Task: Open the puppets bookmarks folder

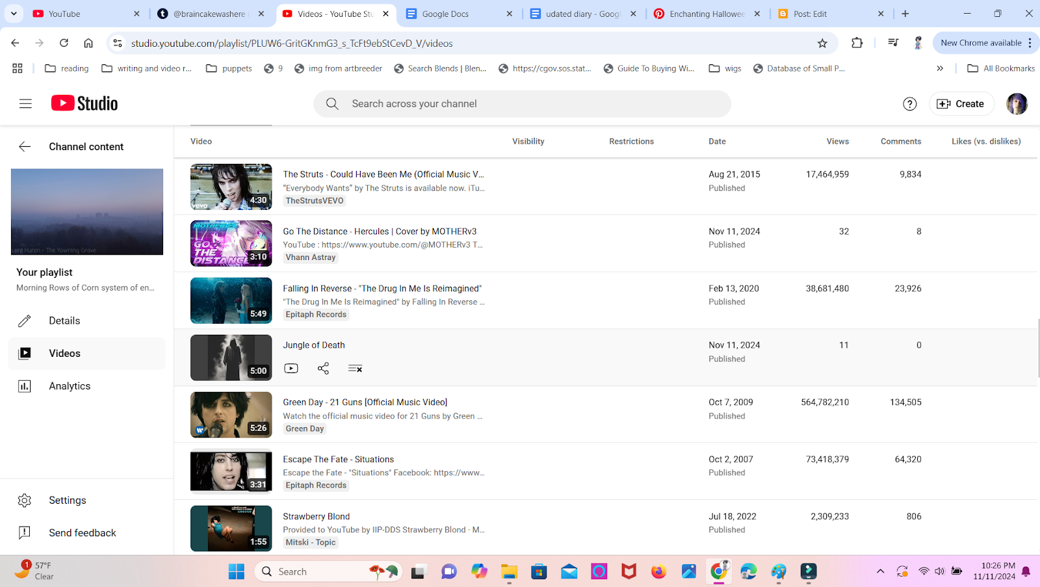Action: tap(229, 68)
